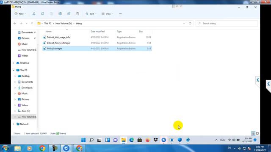Switch to Large icons view layout icon
This screenshot has width=271, height=152.
257,133
